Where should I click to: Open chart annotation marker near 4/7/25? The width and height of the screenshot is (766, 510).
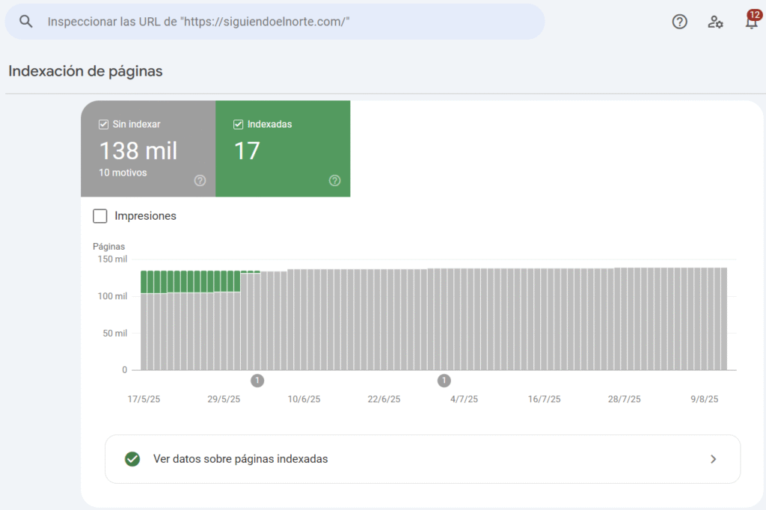coord(444,381)
